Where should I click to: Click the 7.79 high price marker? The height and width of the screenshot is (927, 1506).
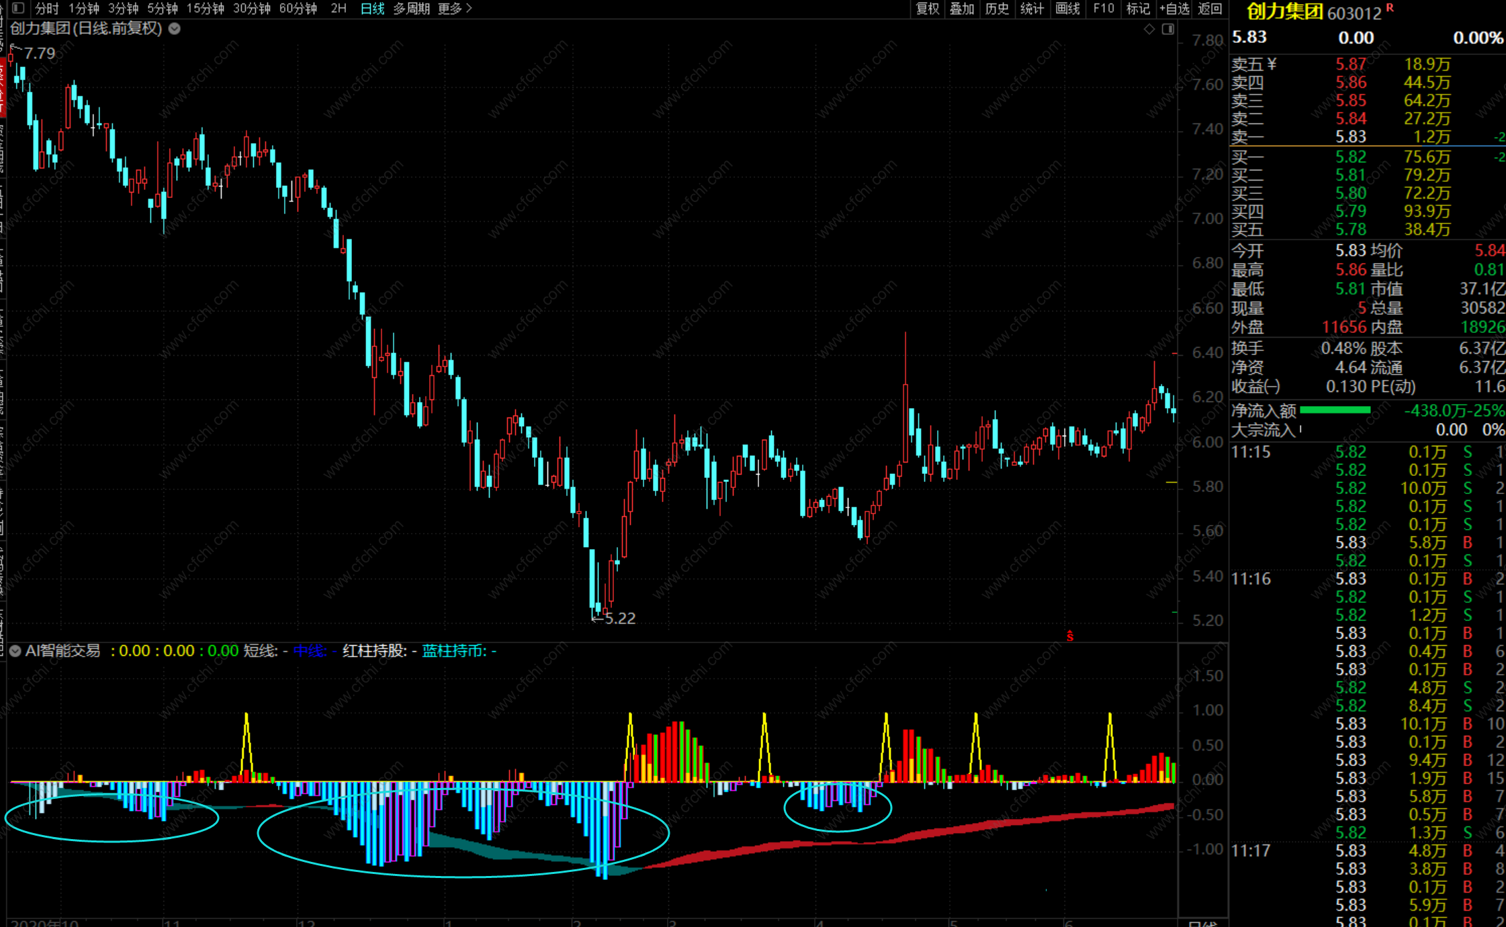[39, 53]
